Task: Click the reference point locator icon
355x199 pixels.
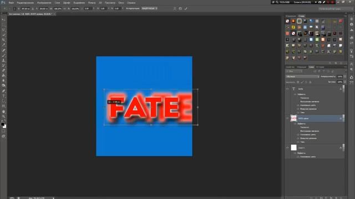Action: click(x=14, y=9)
